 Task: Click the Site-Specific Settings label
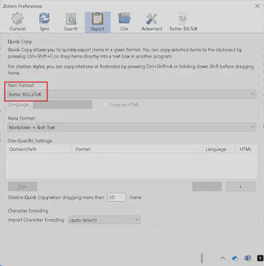(30, 141)
